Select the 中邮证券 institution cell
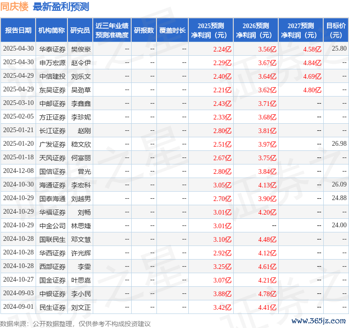The image size is (349, 328). (52, 104)
